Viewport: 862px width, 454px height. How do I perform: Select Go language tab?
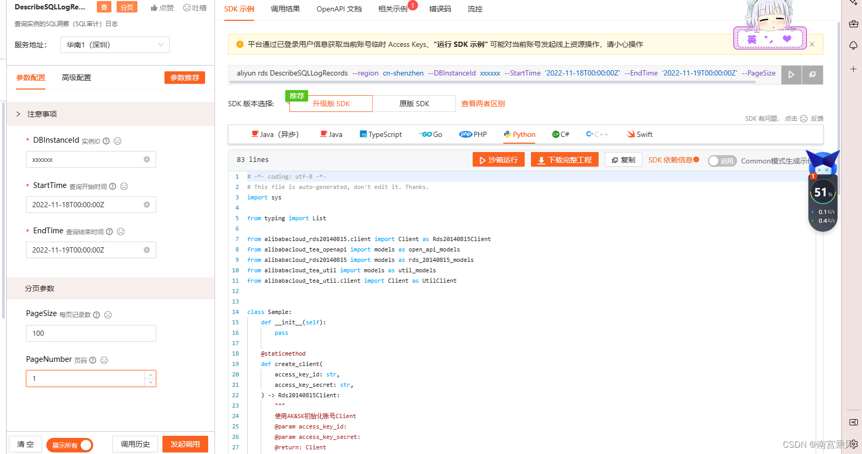pos(430,134)
